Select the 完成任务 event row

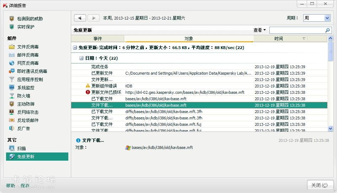199,67
